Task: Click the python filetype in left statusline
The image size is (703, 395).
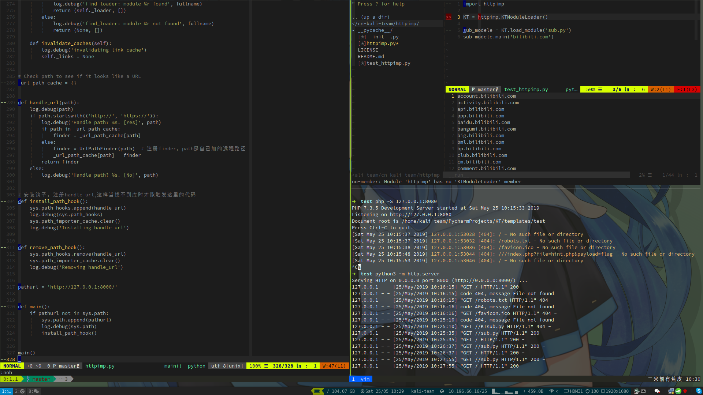Action: point(197,366)
